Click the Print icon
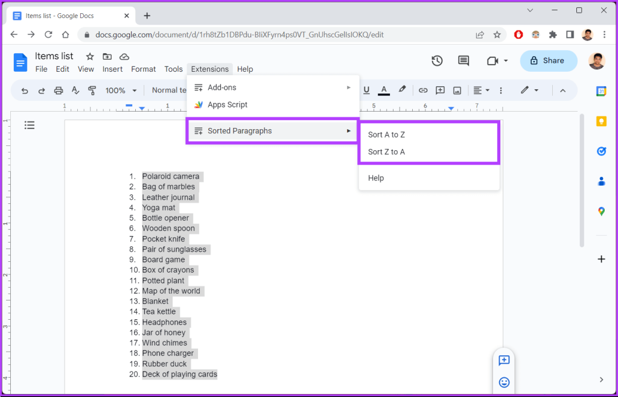Viewport: 618px width, 397px height. [59, 91]
